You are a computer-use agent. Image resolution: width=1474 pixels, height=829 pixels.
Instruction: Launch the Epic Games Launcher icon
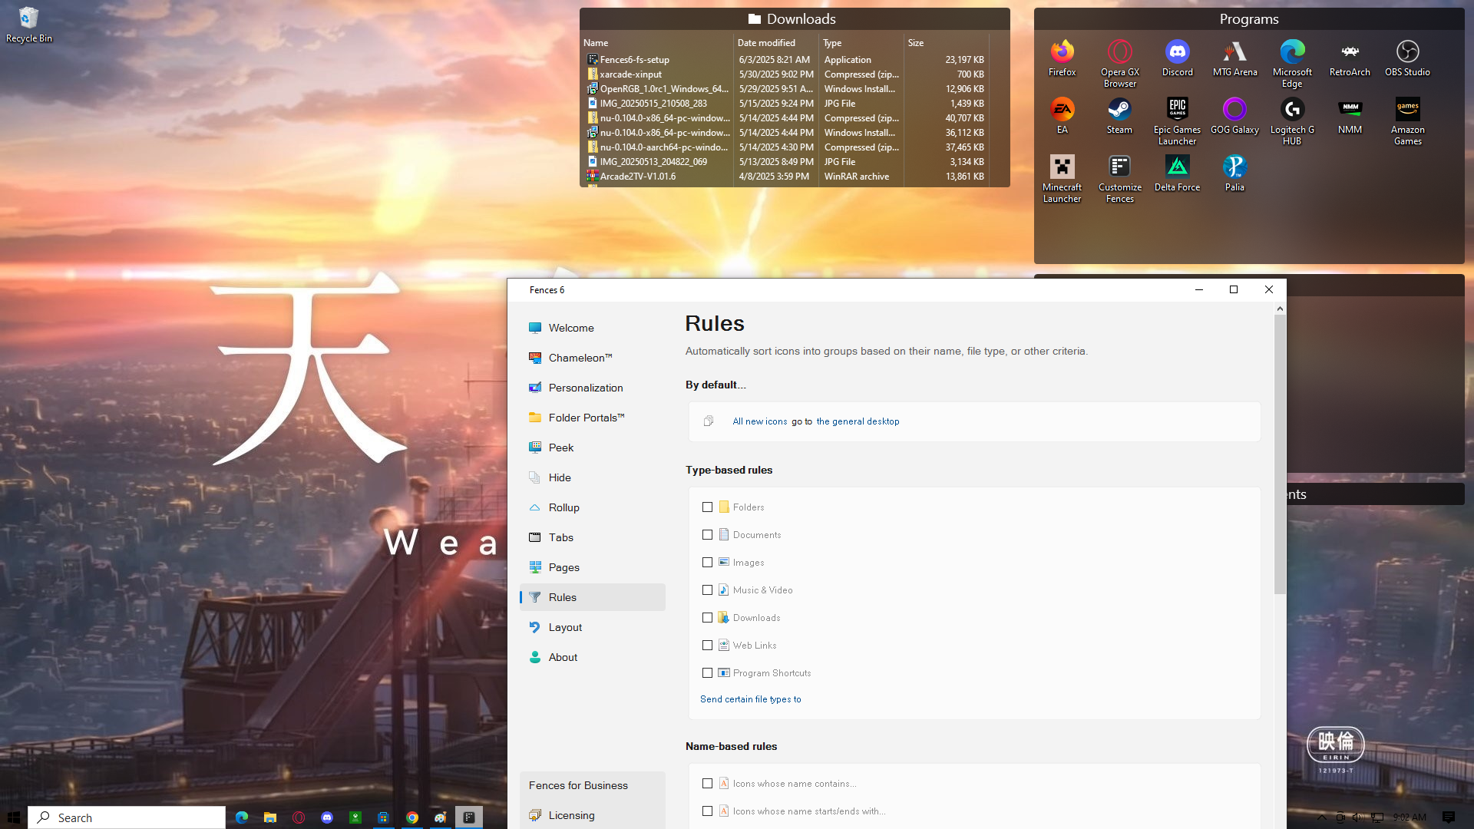pyautogui.click(x=1178, y=121)
